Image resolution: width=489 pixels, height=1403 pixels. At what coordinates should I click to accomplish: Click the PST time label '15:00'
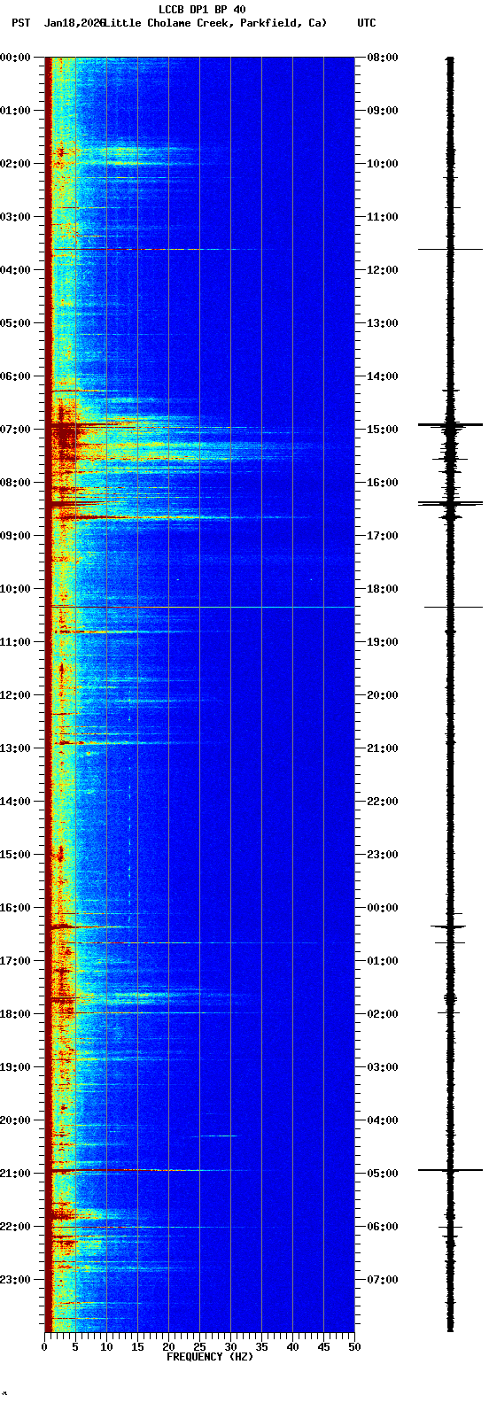tap(15, 855)
